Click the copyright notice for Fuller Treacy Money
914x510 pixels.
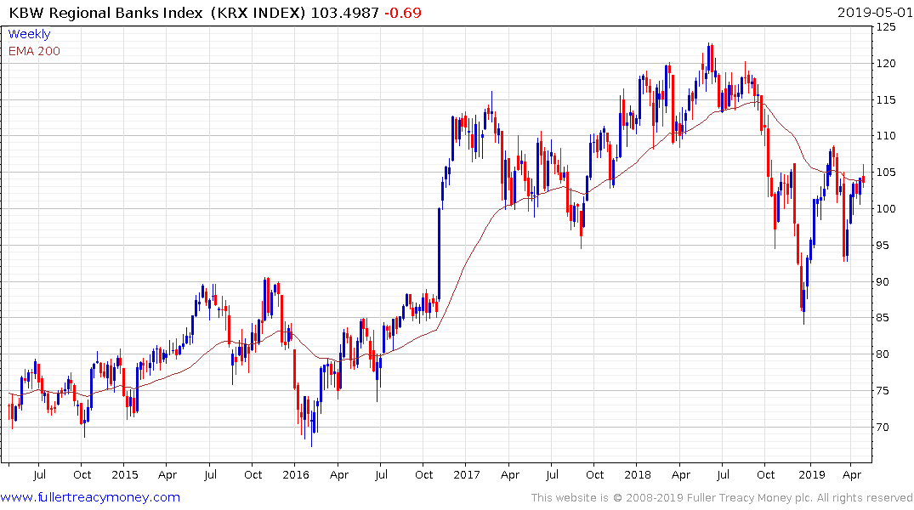[722, 498]
